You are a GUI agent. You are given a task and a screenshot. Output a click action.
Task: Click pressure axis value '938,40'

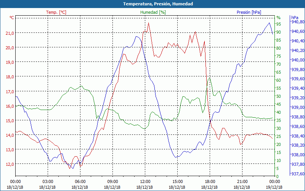click(x=298, y=136)
